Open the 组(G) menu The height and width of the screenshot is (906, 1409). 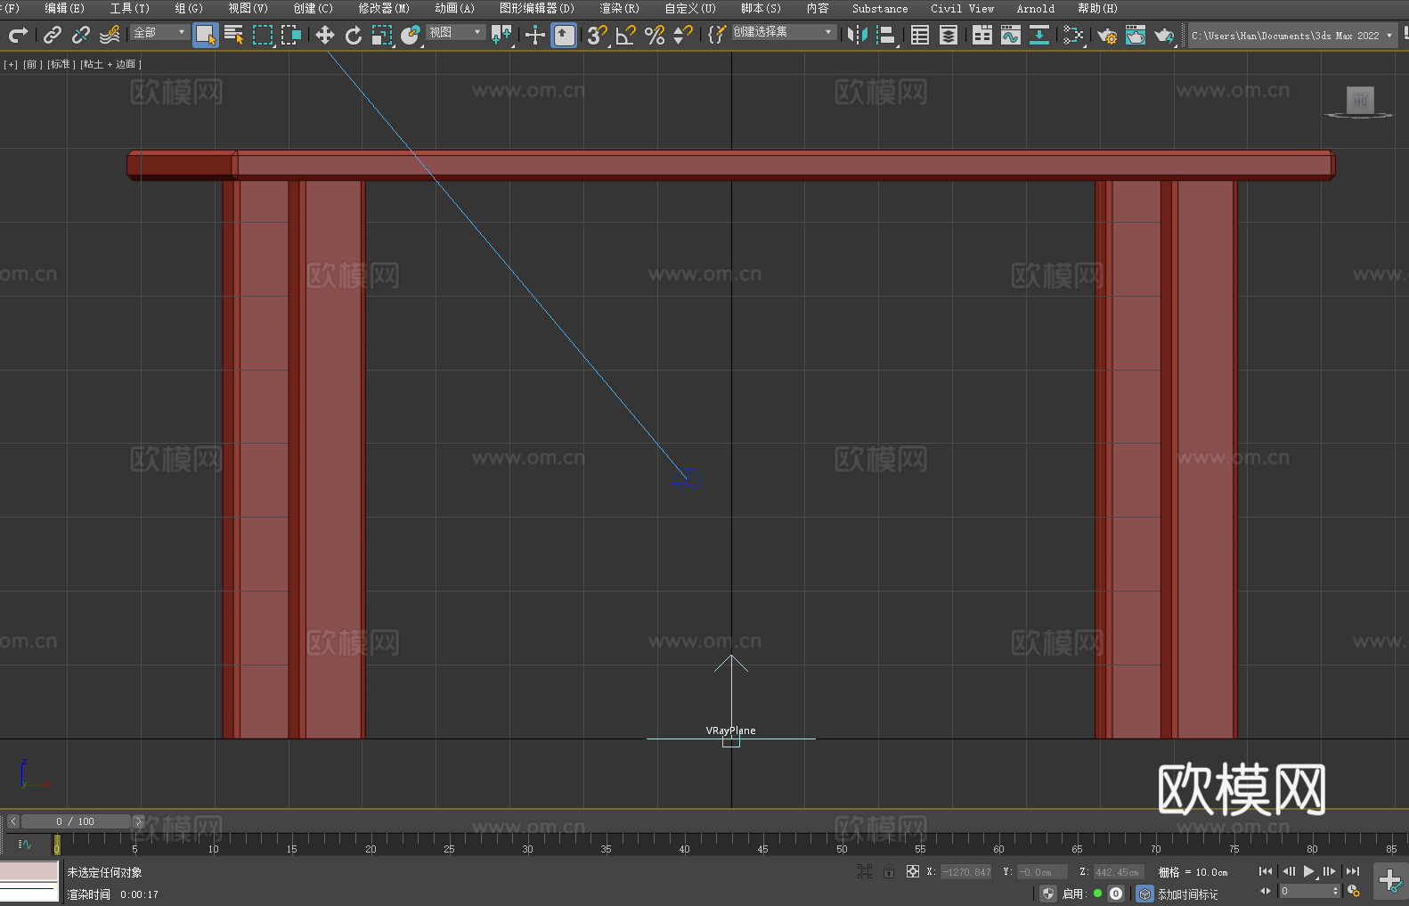189,8
